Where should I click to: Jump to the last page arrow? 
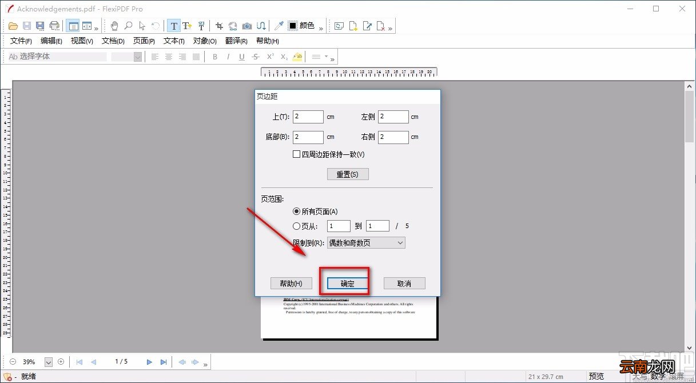pos(164,362)
